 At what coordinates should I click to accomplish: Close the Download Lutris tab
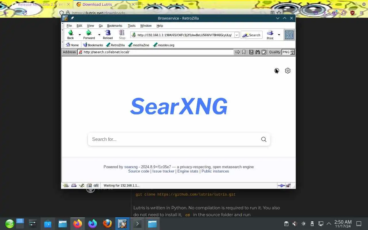point(133,4)
